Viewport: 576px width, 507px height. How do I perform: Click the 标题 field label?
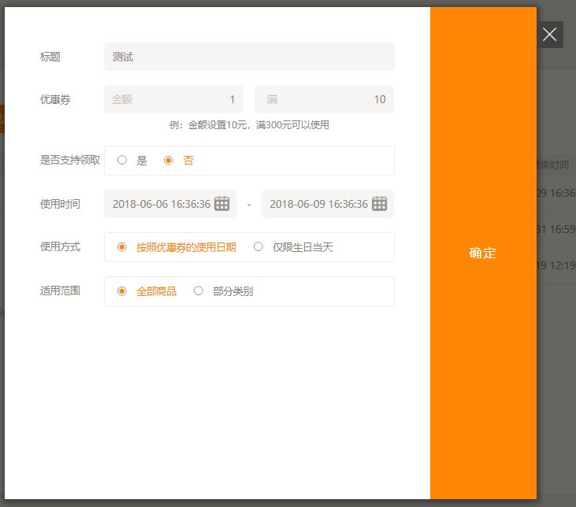(x=50, y=57)
